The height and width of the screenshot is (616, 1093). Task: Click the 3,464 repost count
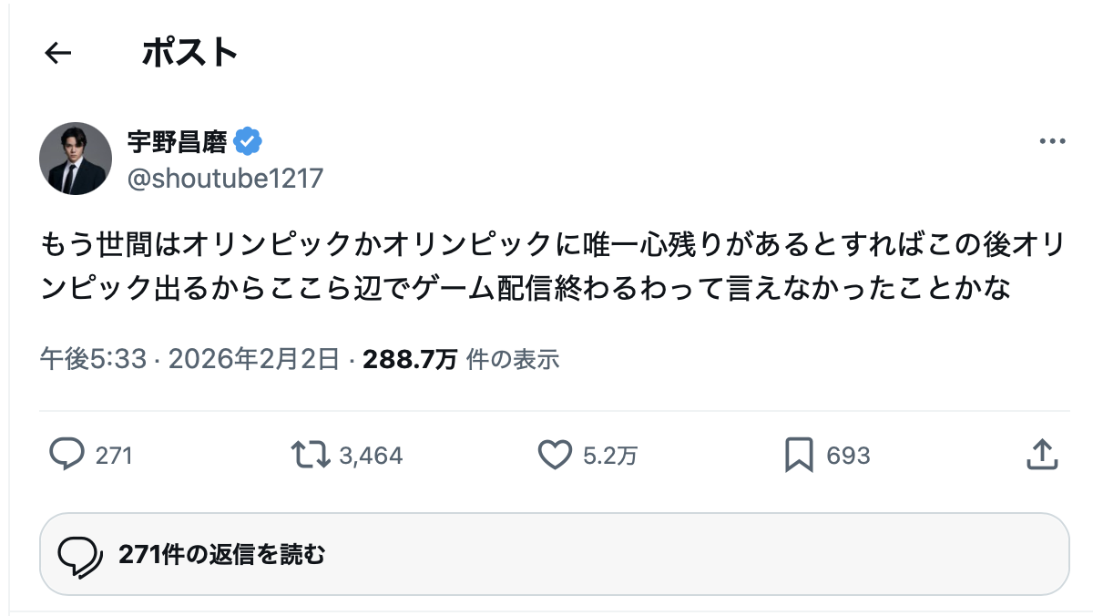(x=371, y=456)
